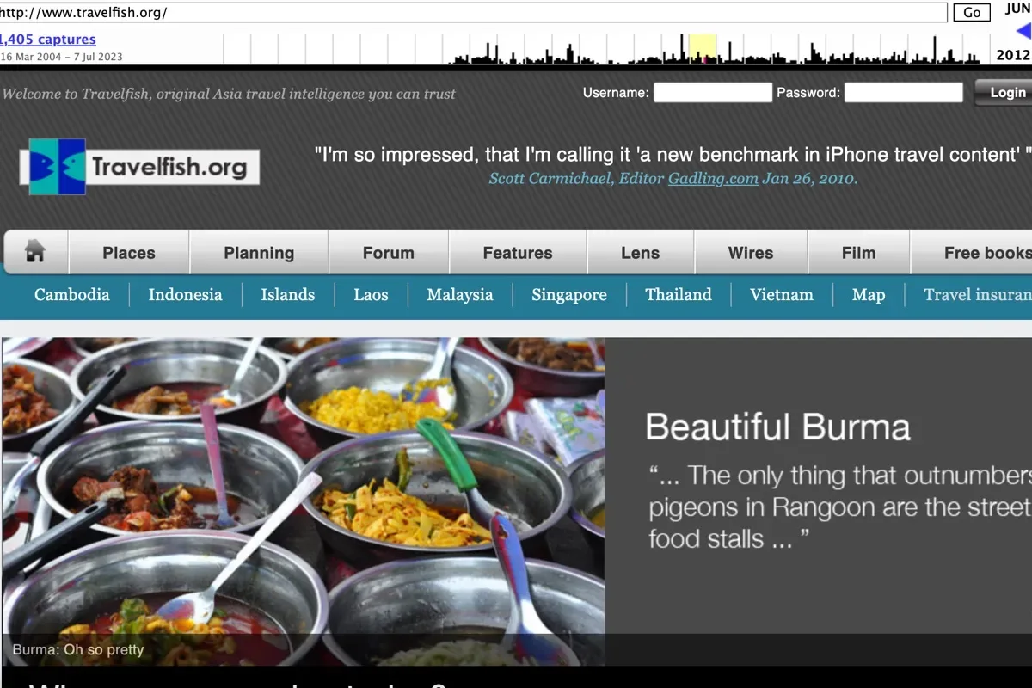Image resolution: width=1032 pixels, height=688 pixels.
Task: Click the 'Burma: Oh so pretty' caption
Action: [x=78, y=650]
